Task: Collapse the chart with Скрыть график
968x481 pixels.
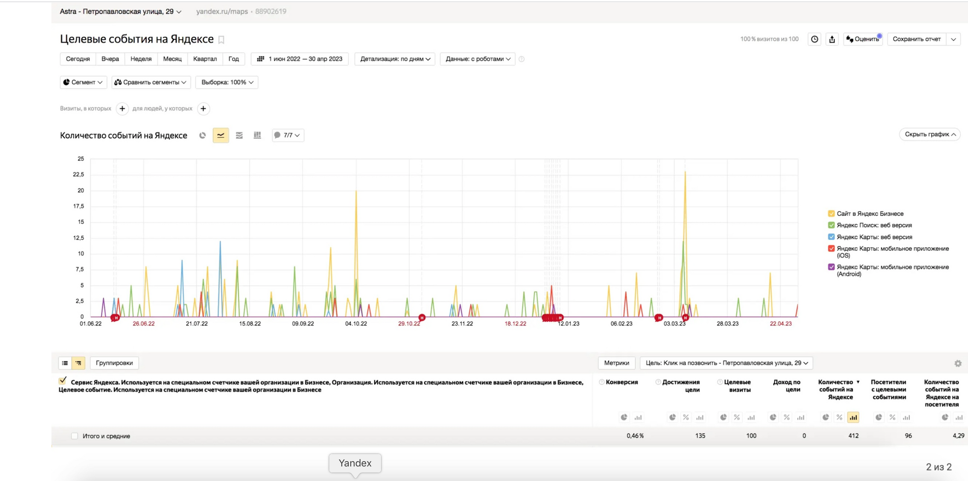Action: 930,134
